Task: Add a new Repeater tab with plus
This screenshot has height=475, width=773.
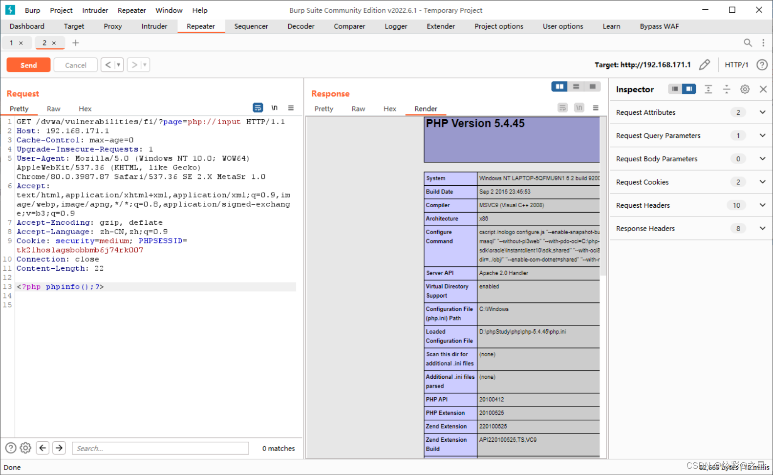Action: click(x=75, y=43)
